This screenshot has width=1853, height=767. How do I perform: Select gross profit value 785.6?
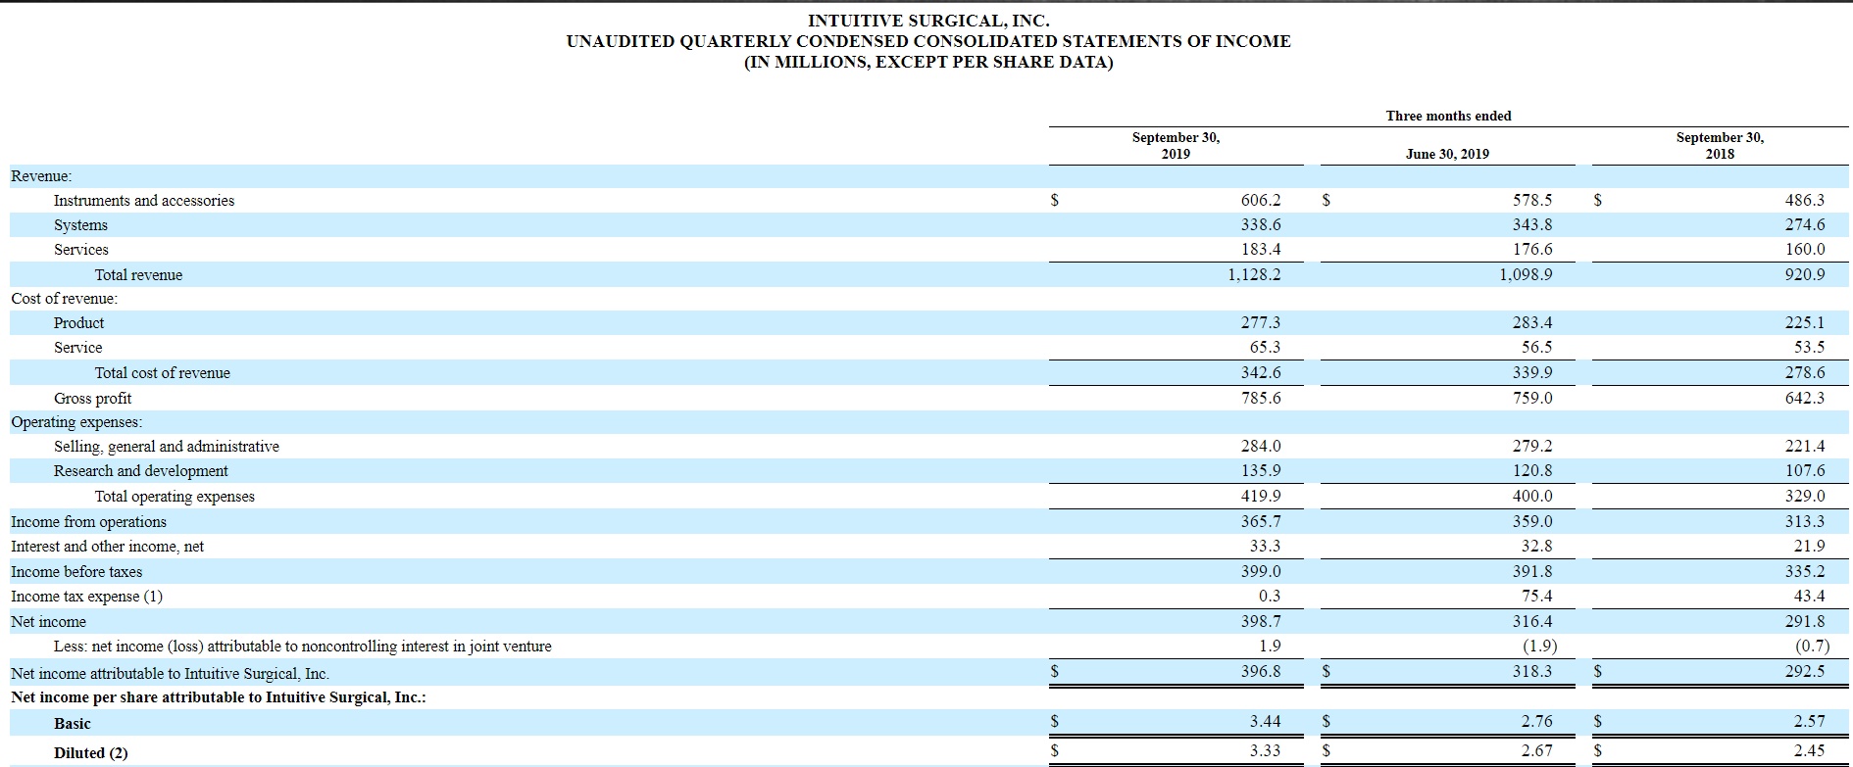(x=1261, y=398)
